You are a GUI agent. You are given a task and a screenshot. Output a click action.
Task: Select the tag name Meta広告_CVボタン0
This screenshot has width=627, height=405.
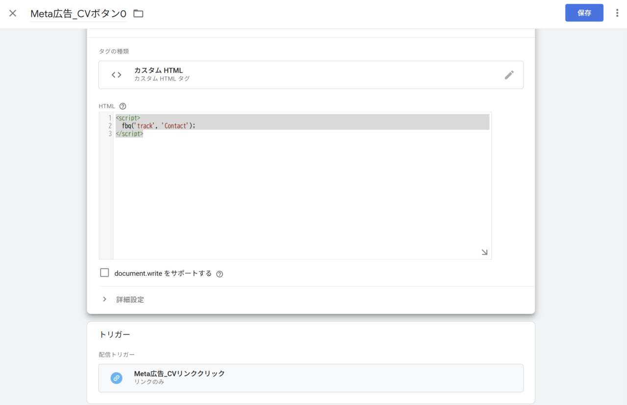78,13
